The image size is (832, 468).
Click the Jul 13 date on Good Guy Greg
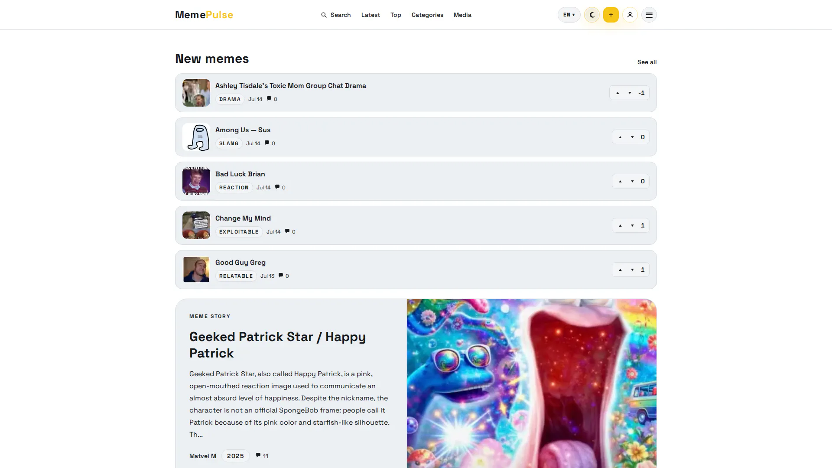point(267,276)
